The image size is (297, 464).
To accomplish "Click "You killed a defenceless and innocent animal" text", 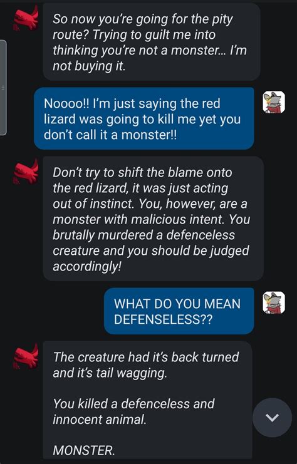I will point(133,411).
